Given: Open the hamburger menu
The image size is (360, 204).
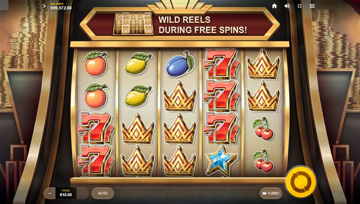Looking at the screenshot, I should pyautogui.click(x=312, y=6).
